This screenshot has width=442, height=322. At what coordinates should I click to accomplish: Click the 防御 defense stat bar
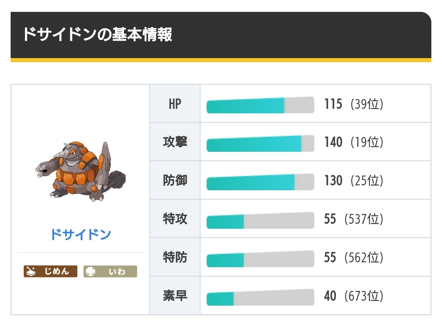pyautogui.click(x=260, y=182)
